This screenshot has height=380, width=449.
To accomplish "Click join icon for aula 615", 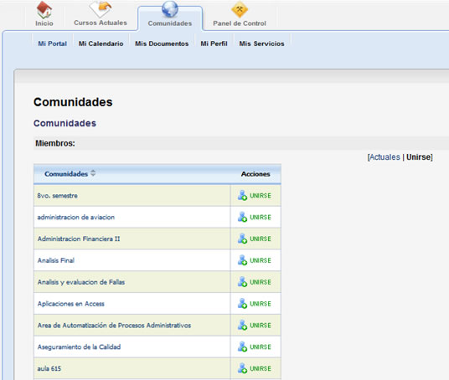I will click(x=242, y=368).
